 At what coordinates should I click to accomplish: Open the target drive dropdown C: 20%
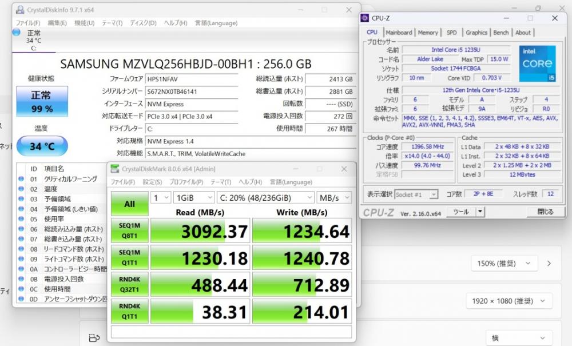coord(265,198)
